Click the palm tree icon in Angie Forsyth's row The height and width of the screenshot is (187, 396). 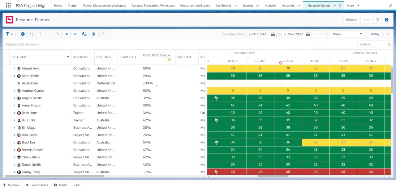point(216,98)
